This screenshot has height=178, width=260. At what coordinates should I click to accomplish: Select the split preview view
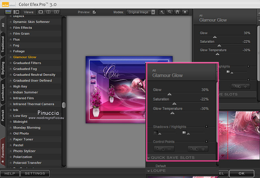[x=48, y=12]
